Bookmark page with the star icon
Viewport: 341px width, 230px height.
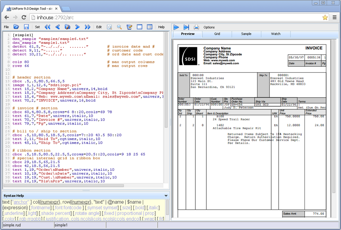point(325,17)
